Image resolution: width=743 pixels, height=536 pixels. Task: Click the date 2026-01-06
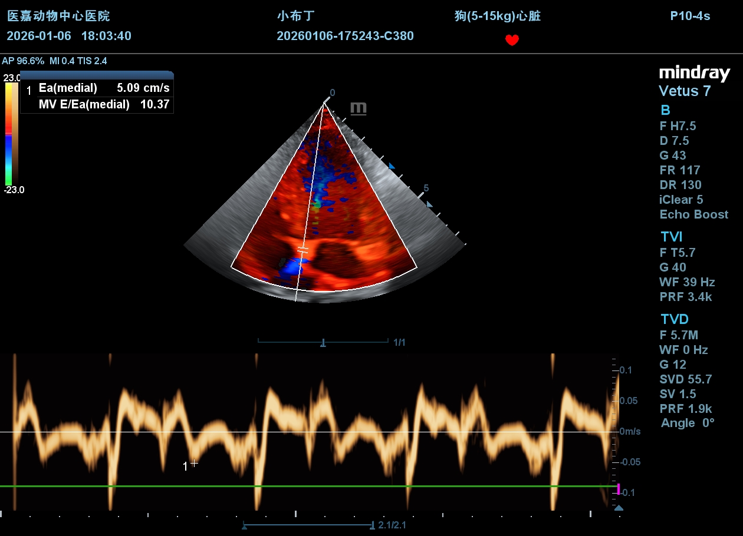pyautogui.click(x=39, y=36)
